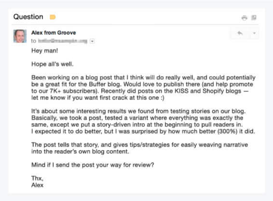Screen dimensions: 273x201
Task: Click the yellow label tag beside Question
Action: click(x=53, y=17)
